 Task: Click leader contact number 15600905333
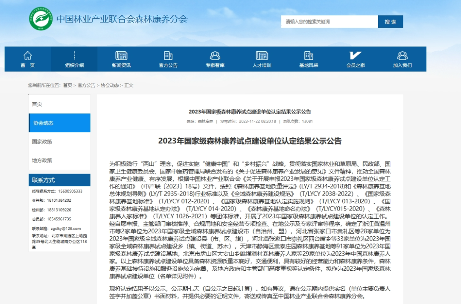(x=70, y=191)
